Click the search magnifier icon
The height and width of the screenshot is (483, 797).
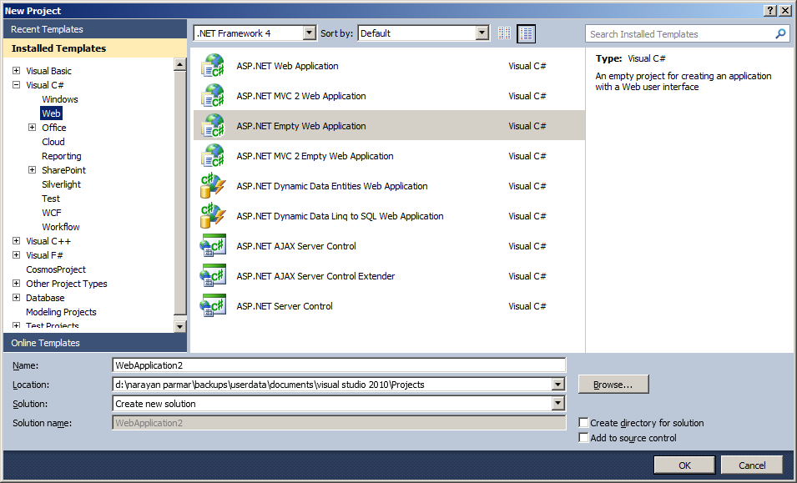click(x=780, y=34)
